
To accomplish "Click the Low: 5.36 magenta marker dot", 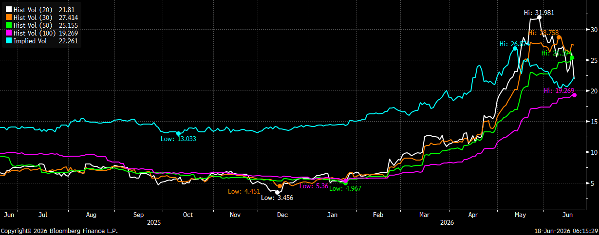I will click(x=345, y=181).
